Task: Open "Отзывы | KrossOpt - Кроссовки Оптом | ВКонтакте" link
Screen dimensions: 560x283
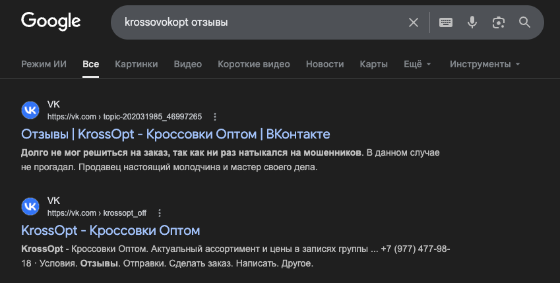Action: point(175,134)
